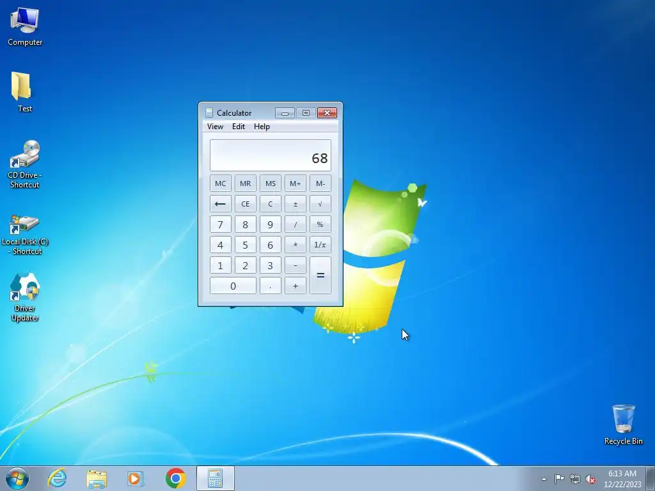This screenshot has height=491, width=655.
Task: Click the 1 digit key
Action: (220, 265)
